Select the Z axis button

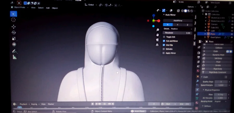187,25
